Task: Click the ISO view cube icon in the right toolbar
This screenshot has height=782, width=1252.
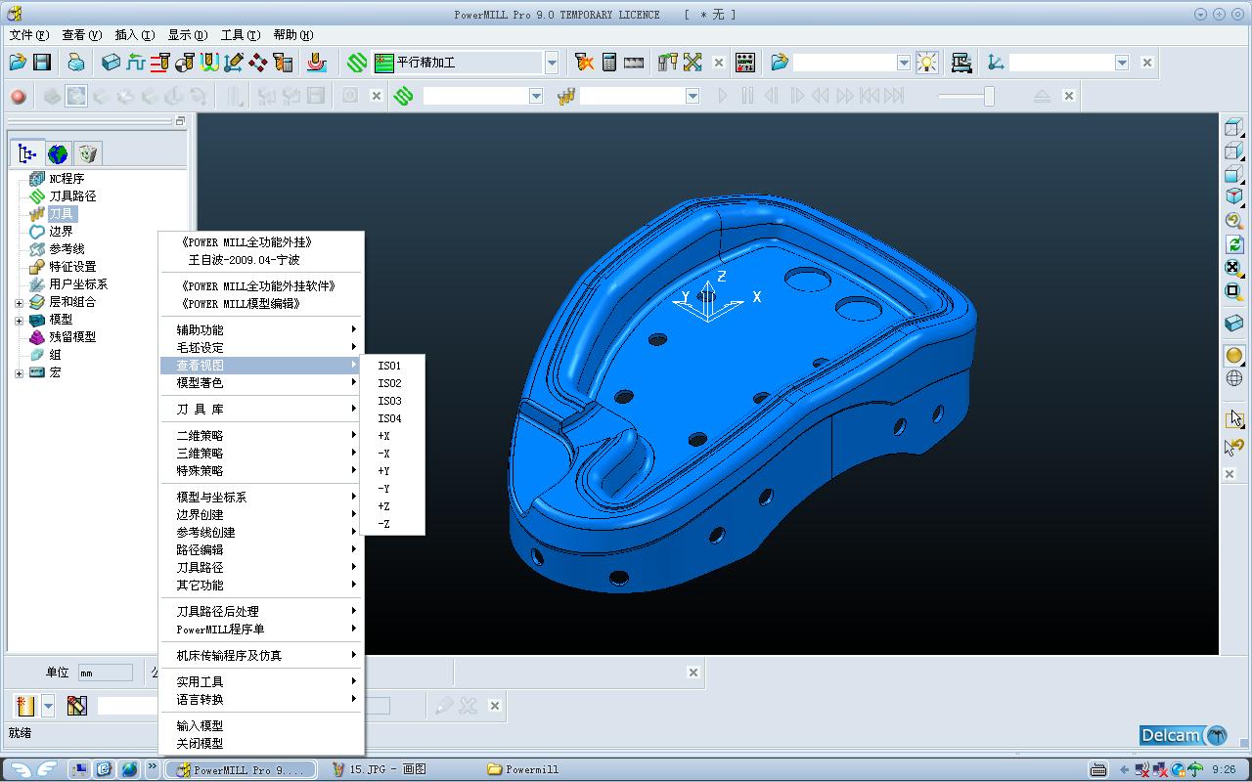Action: coord(1234,197)
